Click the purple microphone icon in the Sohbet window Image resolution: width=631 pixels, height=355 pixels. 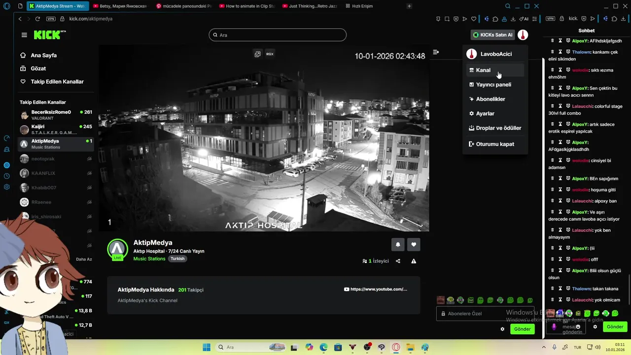click(554, 327)
